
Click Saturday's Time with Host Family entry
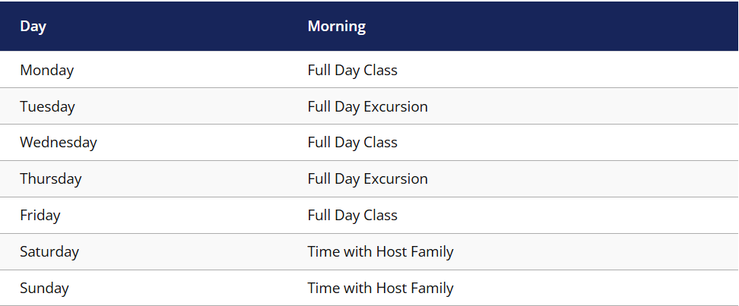tap(380, 252)
